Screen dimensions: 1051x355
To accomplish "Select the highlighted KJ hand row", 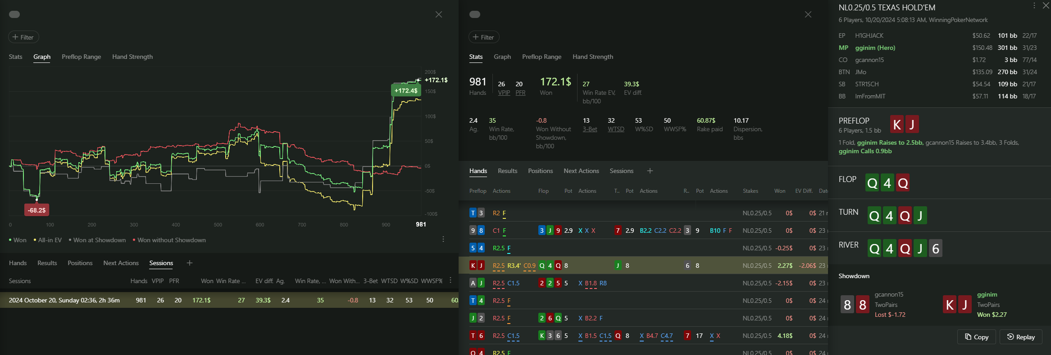I will pos(643,266).
